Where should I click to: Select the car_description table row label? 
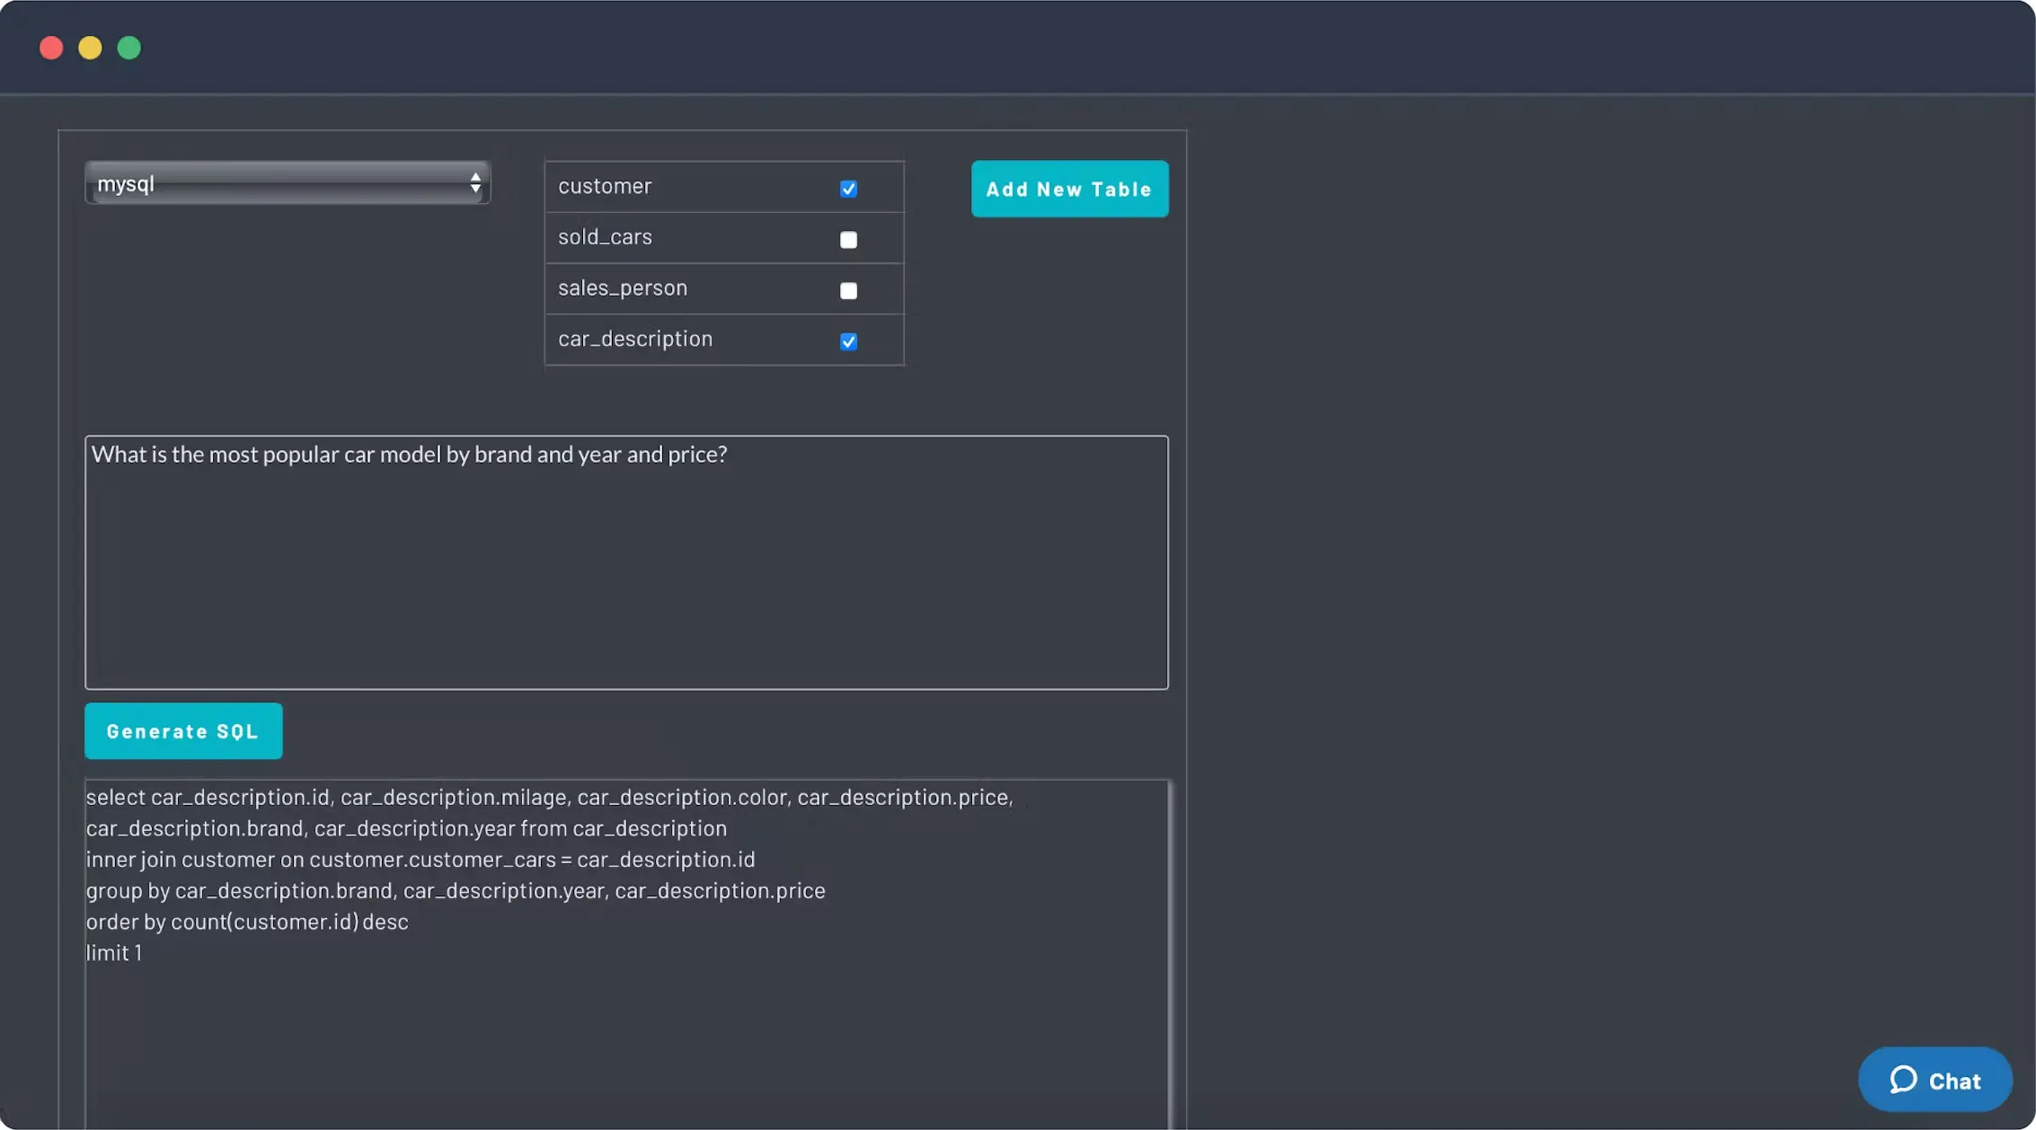pos(634,340)
